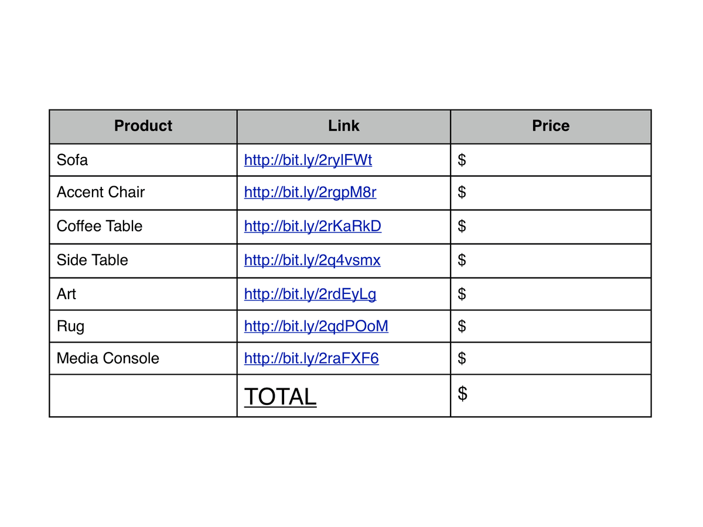703x527 pixels.
Task: Select the Art price cell
Action: (551, 294)
